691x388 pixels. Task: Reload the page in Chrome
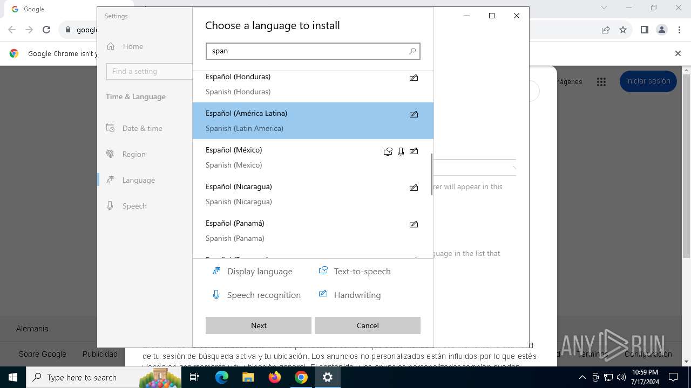[46, 30]
